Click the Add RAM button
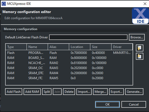Image resolution: width=149 pixels, height=112 pixels. [x=32, y=91]
